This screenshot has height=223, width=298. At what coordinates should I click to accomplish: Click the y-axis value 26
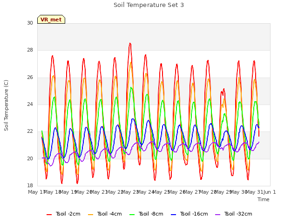click(30, 77)
